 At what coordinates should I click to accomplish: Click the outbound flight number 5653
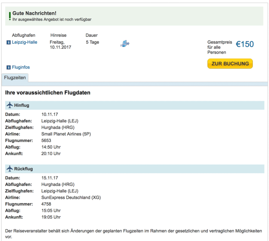point(46,140)
